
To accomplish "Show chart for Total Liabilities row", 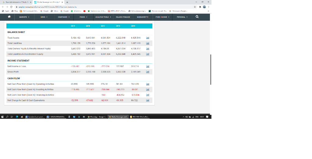I will [148, 43].
